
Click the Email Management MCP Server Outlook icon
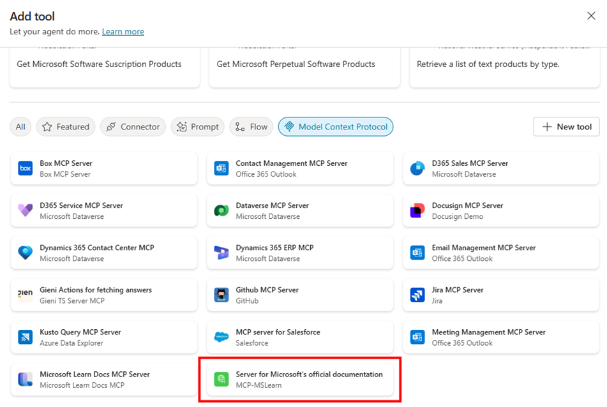point(417,253)
